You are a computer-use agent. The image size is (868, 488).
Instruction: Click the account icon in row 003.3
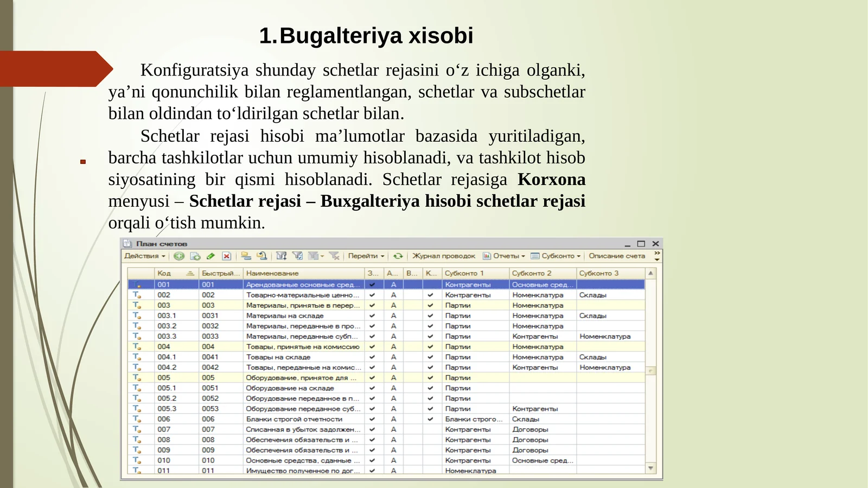click(137, 336)
